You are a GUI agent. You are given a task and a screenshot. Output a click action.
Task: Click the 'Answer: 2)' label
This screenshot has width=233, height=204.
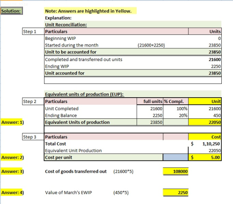12,157
